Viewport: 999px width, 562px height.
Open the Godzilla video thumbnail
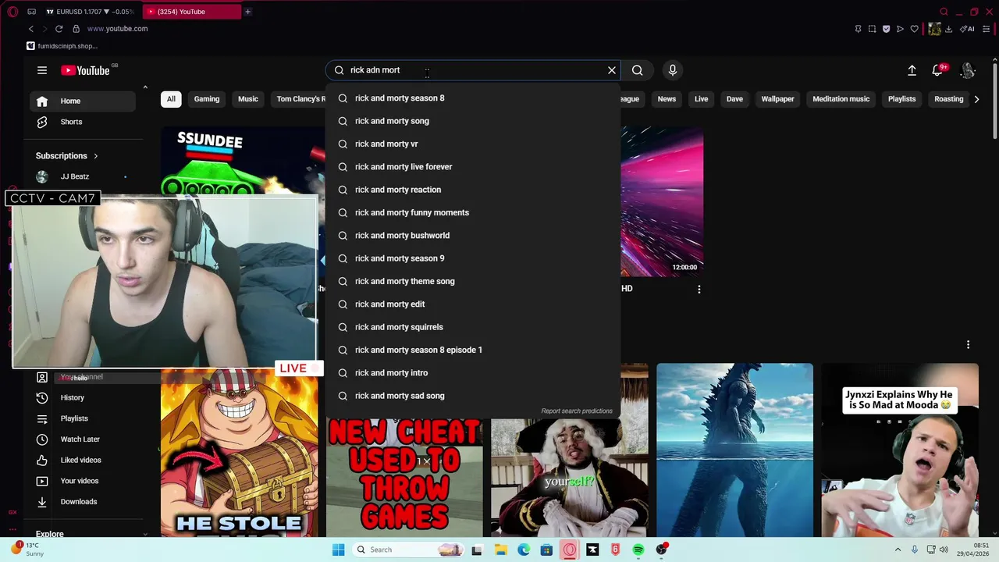click(734, 450)
